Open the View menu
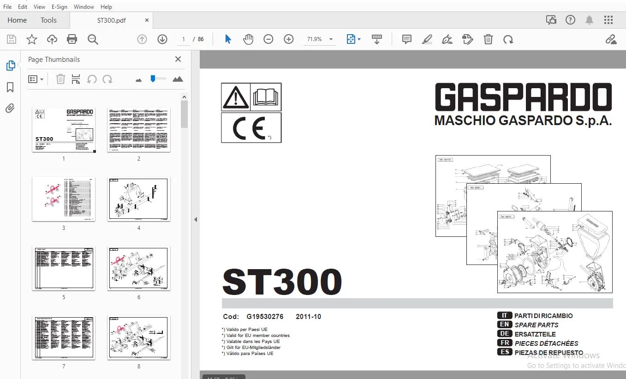The image size is (626, 379). pos(40,7)
